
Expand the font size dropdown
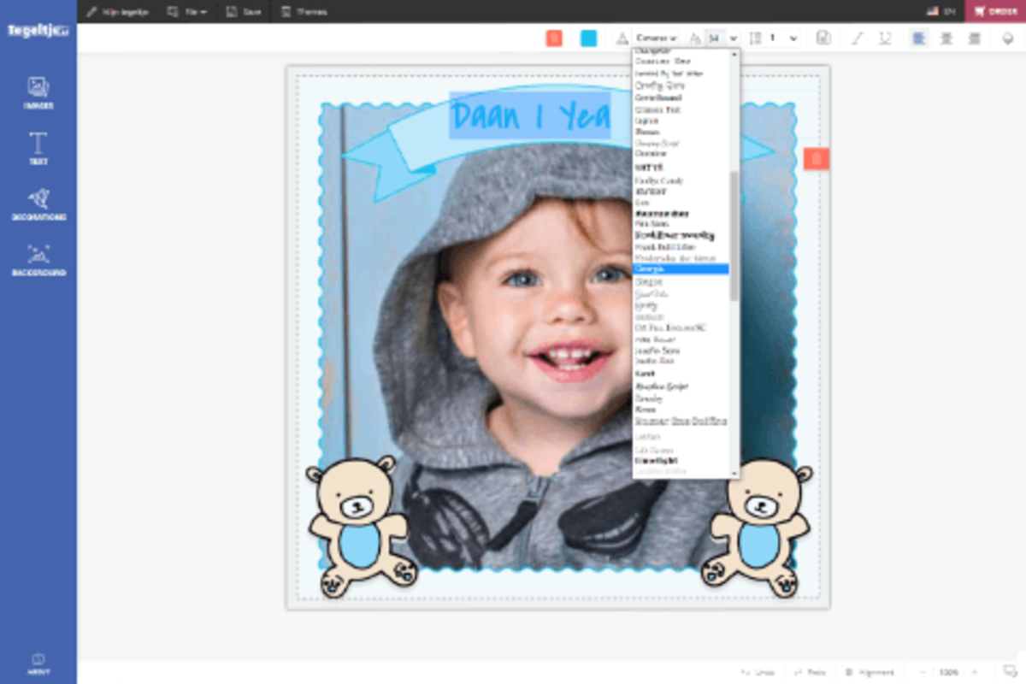(733, 38)
